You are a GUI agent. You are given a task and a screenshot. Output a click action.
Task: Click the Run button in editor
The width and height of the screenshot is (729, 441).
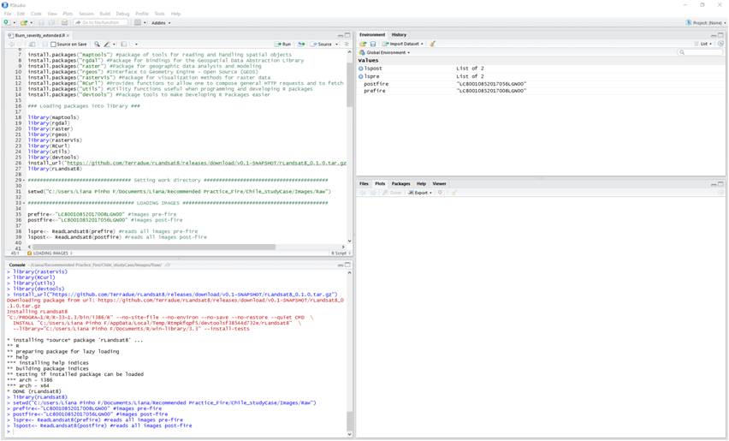click(283, 44)
